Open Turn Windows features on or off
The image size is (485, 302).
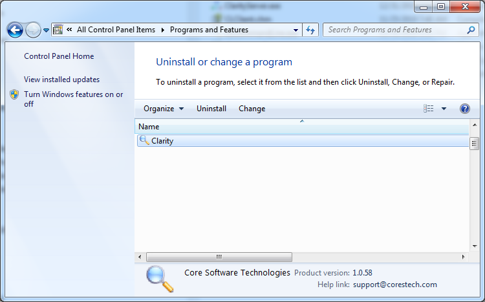tap(74, 99)
